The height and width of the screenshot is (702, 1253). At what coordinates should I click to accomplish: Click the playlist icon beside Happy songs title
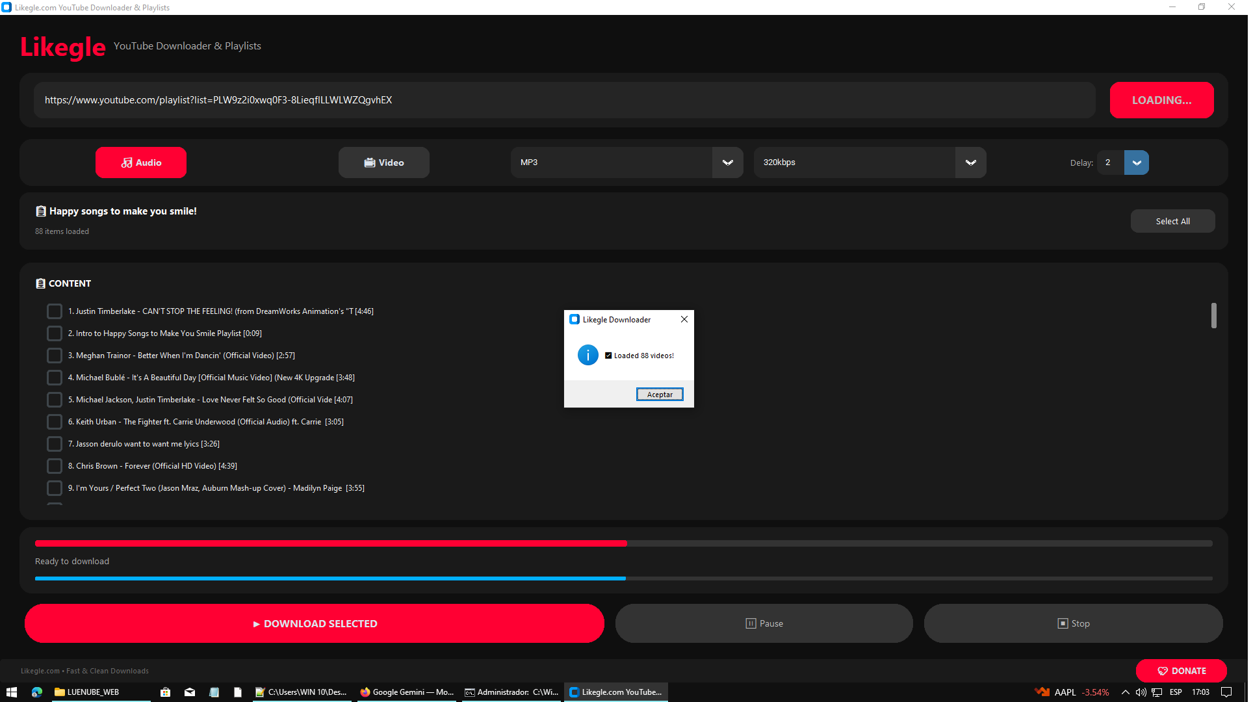tap(40, 211)
